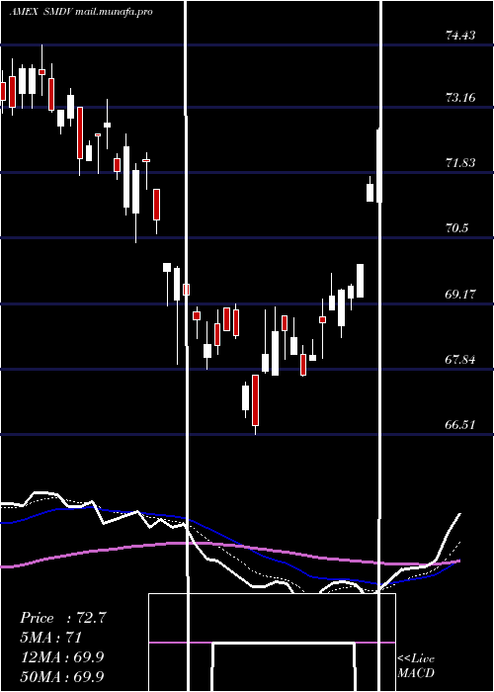Viewport: 494px width, 692px height.
Task: Click the Price : 72.7 readout
Action: [x=62, y=618]
